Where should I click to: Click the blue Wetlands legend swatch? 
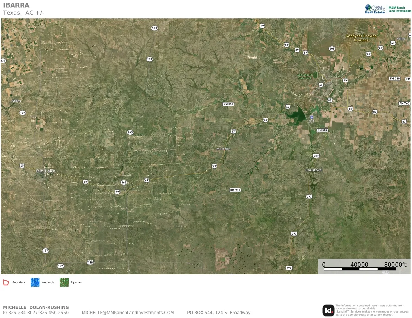point(35,282)
